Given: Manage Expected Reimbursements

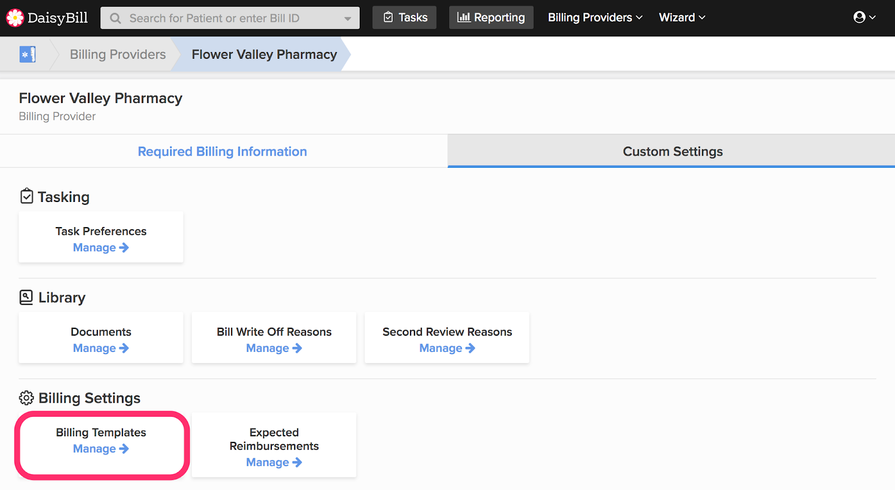Looking at the screenshot, I should pyautogui.click(x=274, y=462).
